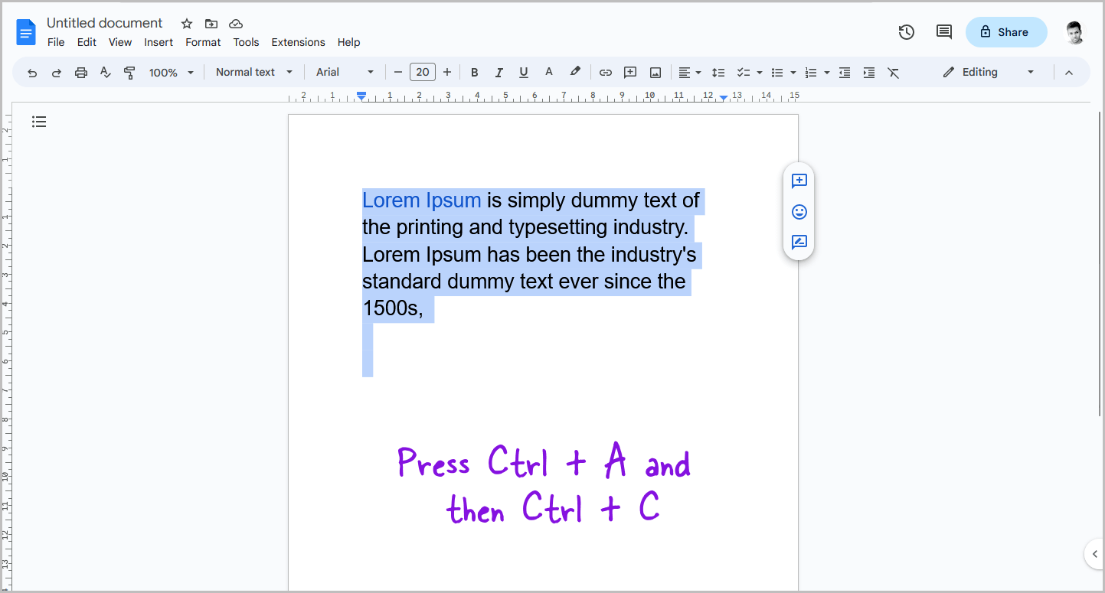Rename the document title field
Screen dimensions: 1105x593
[104, 23]
